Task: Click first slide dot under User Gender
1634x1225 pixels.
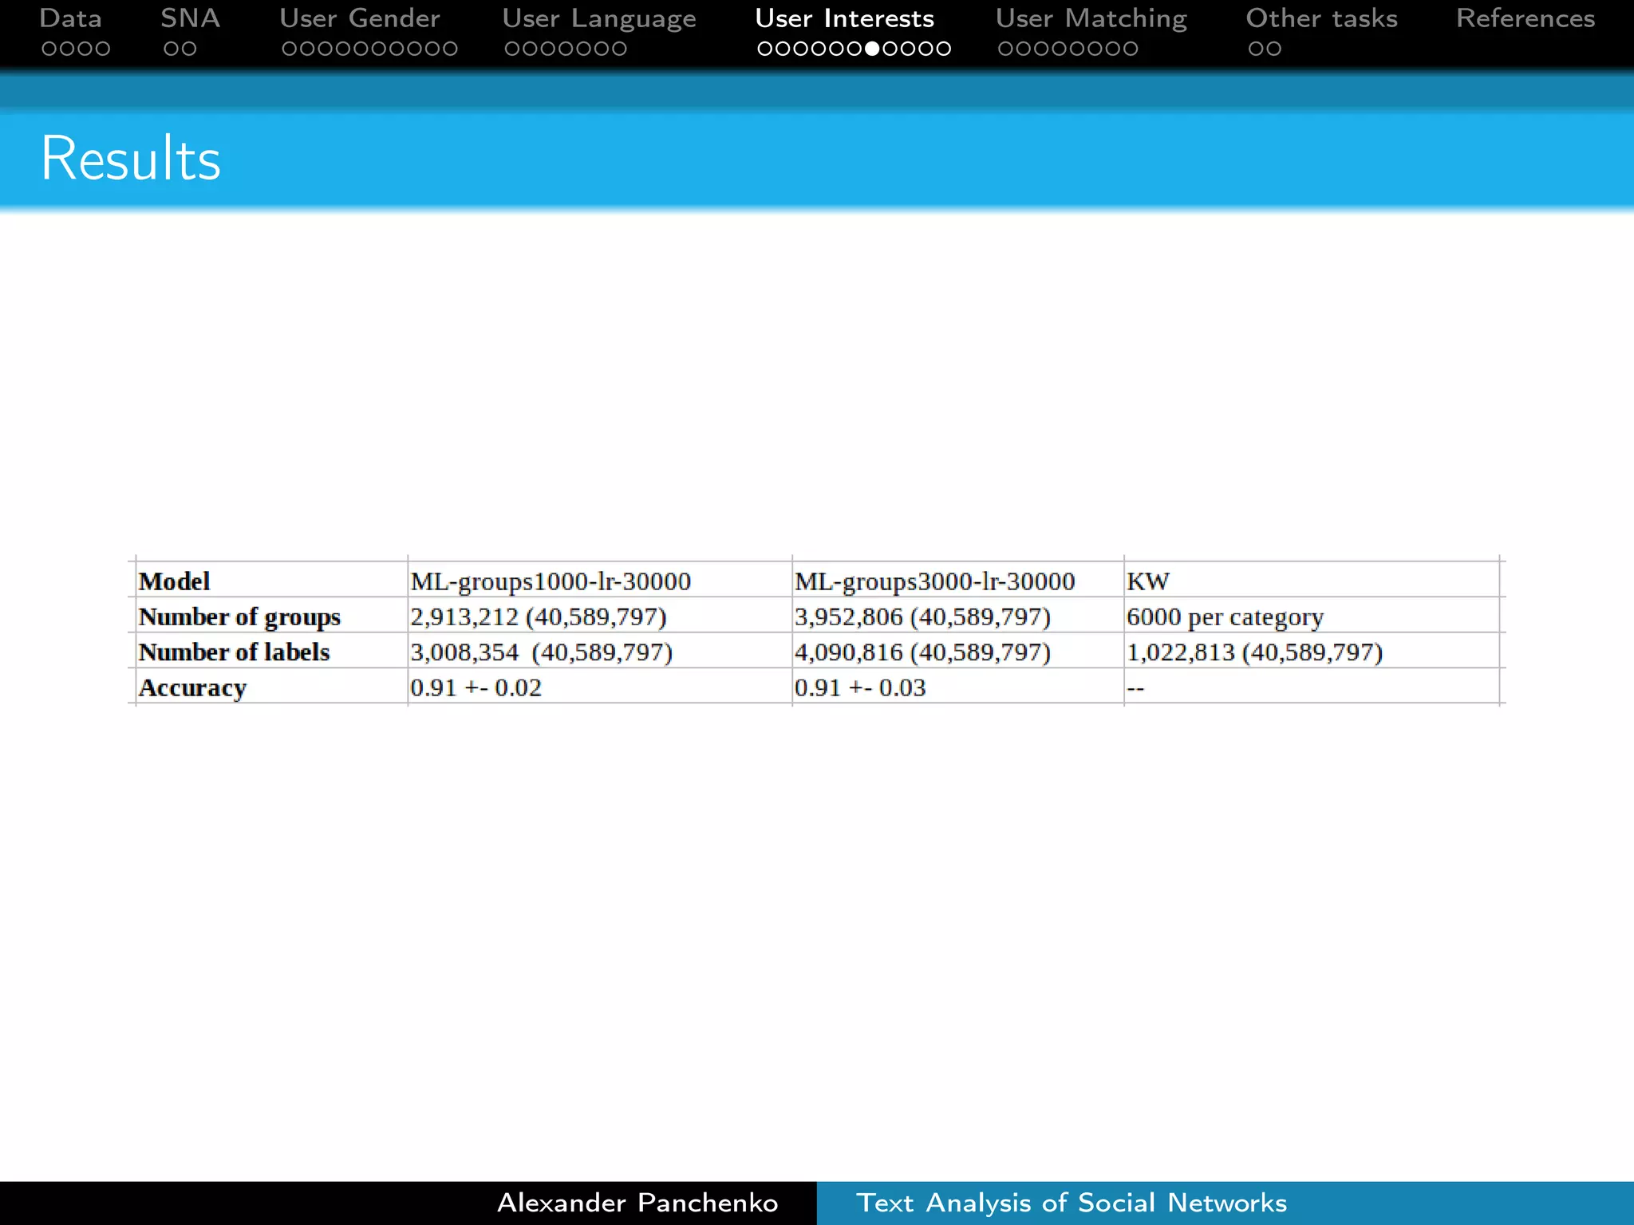Action: (x=289, y=49)
